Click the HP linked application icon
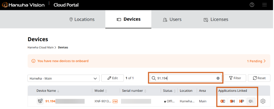 click(242, 101)
